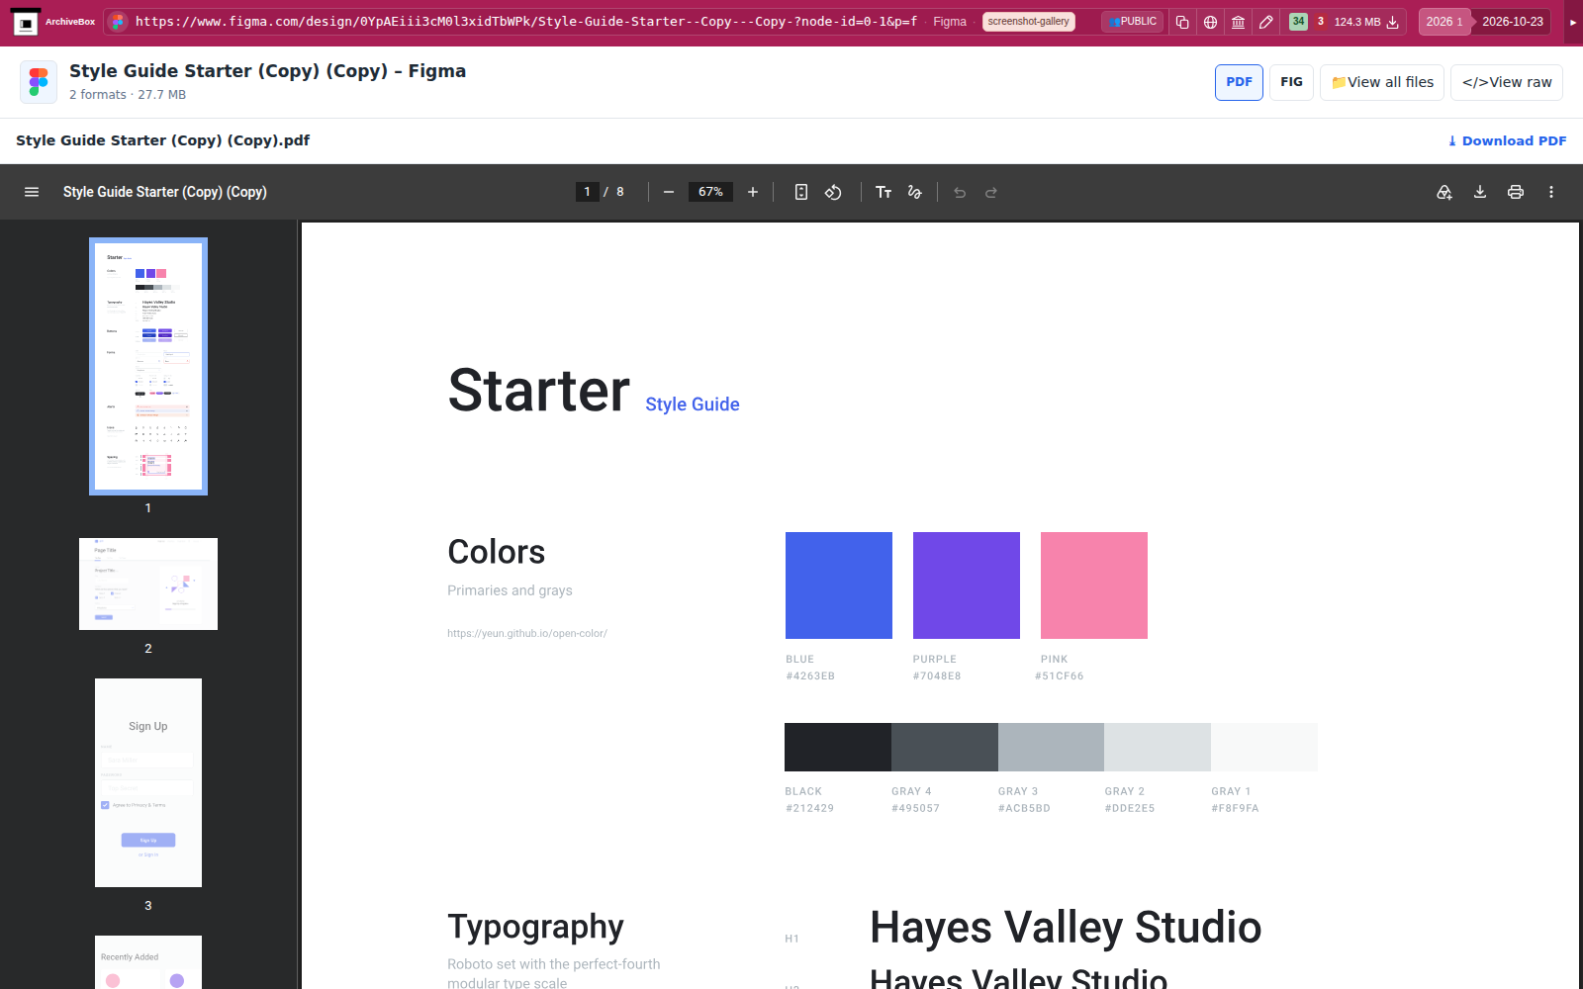Click the 2026-10-23 date marker
Viewport: 1583px width, 989px height.
[x=1513, y=22]
